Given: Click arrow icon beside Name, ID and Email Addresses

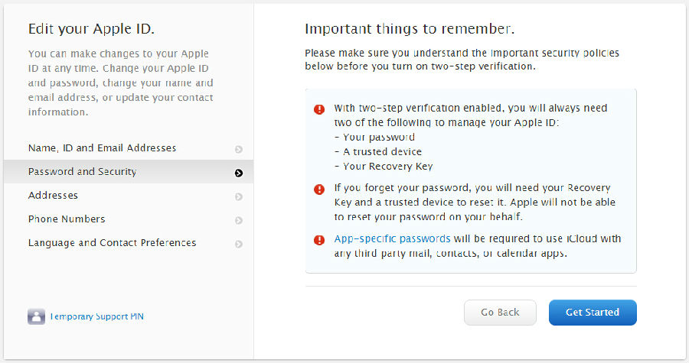Looking at the screenshot, I should point(239,150).
